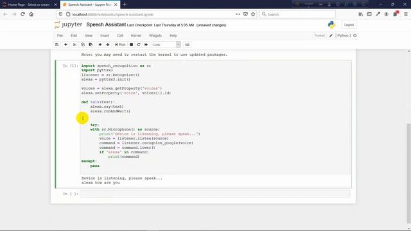Viewport: 411px width, 231px height.
Task: Click the pencil edit-mode indicator icon
Action: tap(331, 36)
